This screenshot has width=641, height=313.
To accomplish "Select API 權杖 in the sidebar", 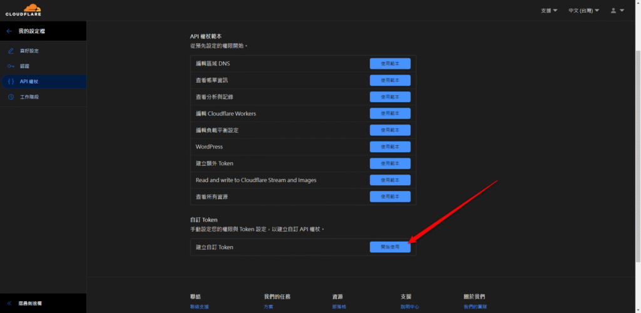I will tap(29, 81).
